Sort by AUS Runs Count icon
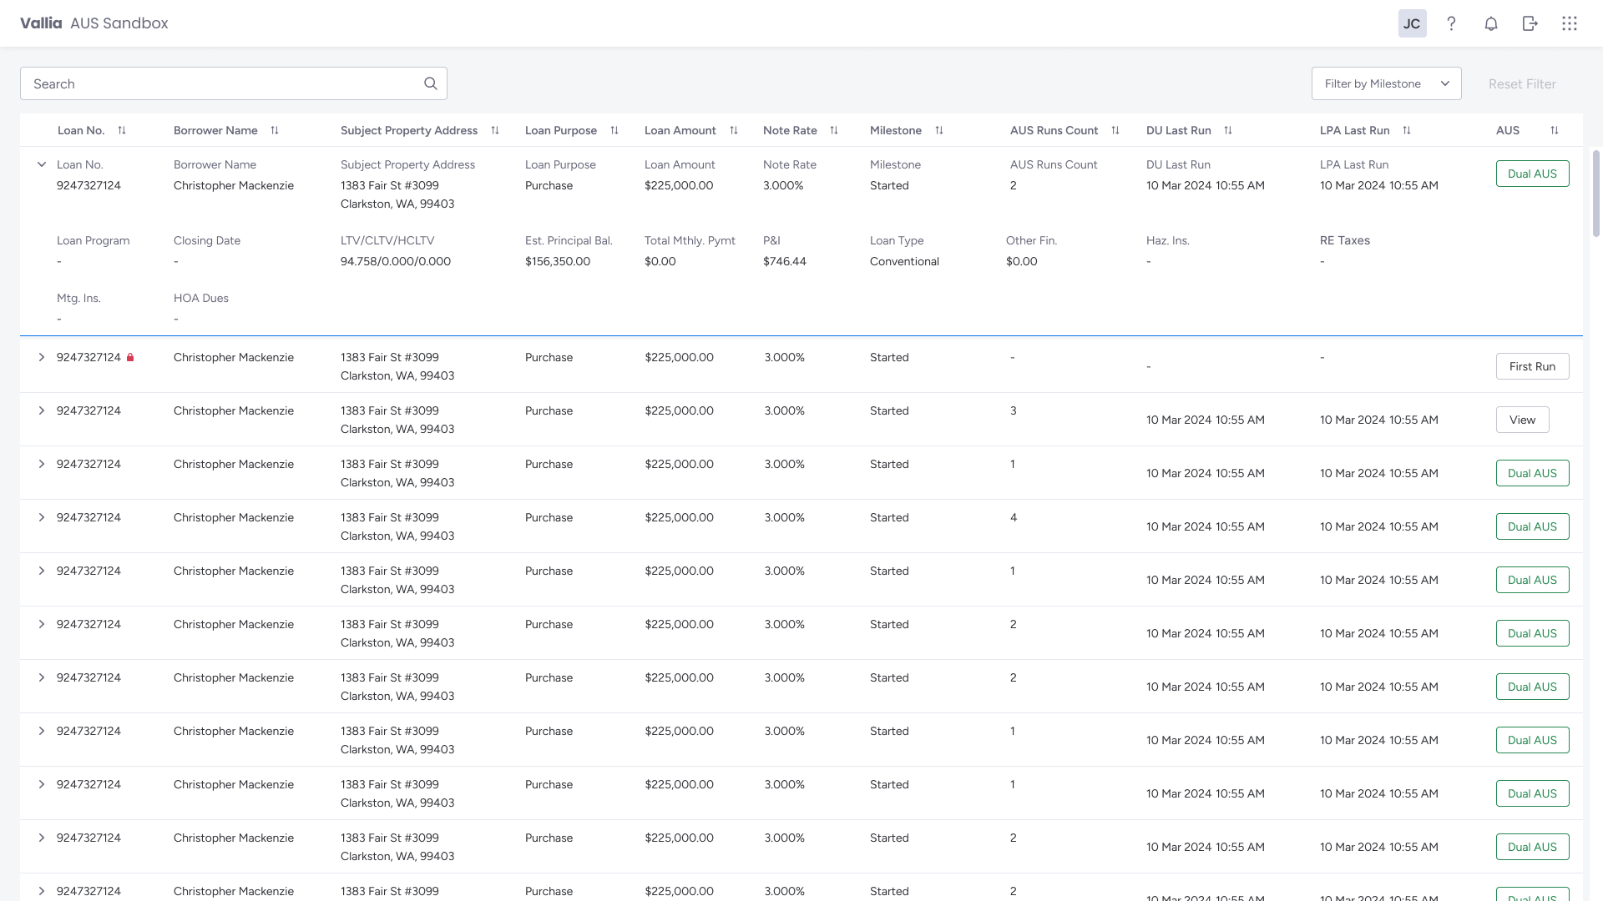Screen dimensions: 1603x901 coord(1115,130)
